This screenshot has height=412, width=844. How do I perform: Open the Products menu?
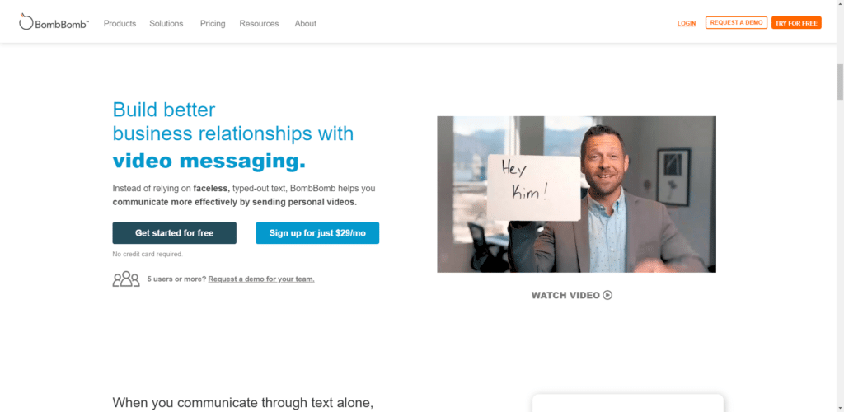(120, 24)
